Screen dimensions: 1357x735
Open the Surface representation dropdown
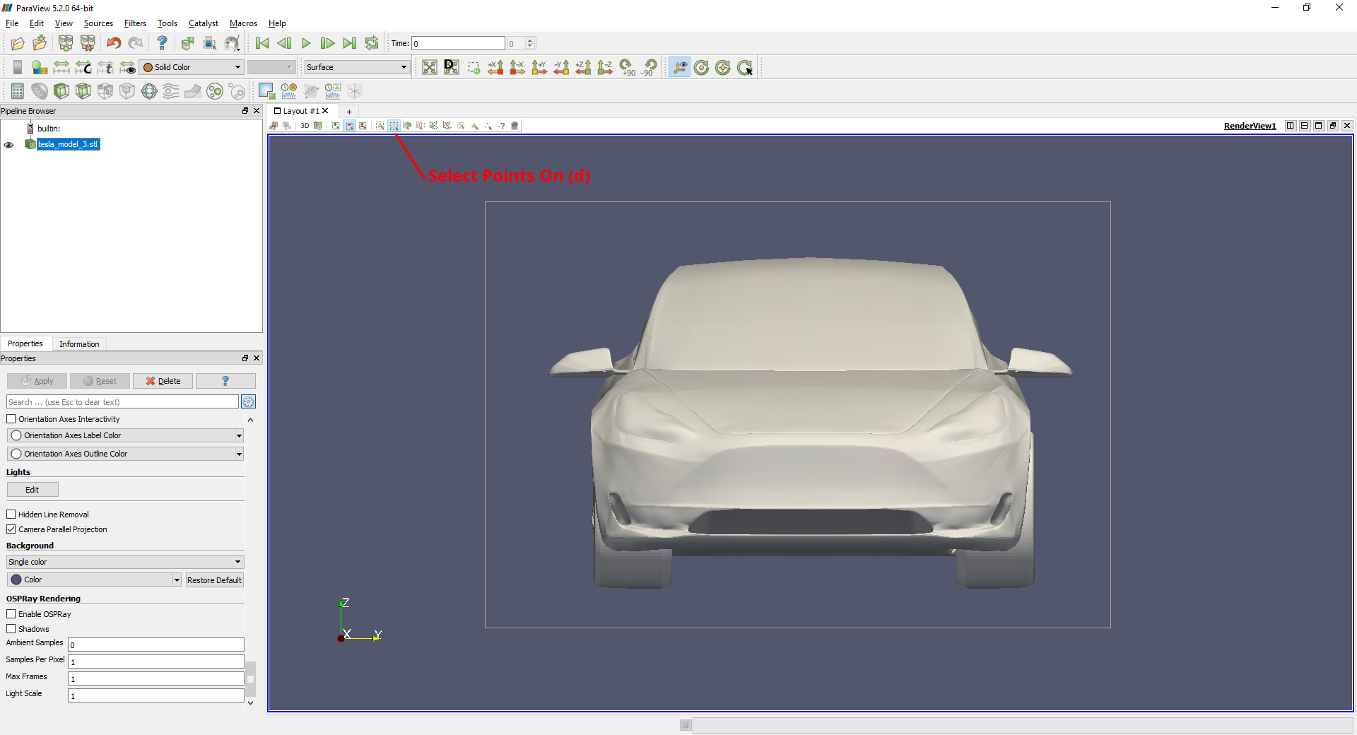(x=356, y=67)
